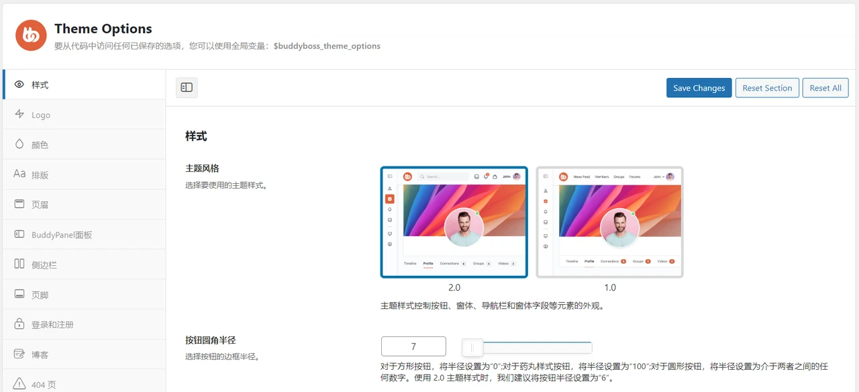Choose the 2.0 label under theme style
Viewport: 859px width, 392px height.
pyautogui.click(x=454, y=287)
